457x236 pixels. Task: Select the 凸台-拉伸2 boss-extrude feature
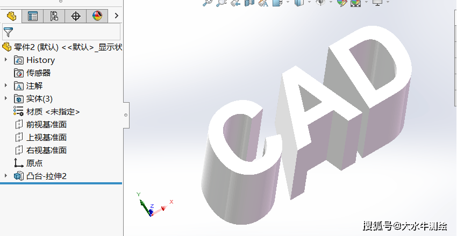[40, 176]
